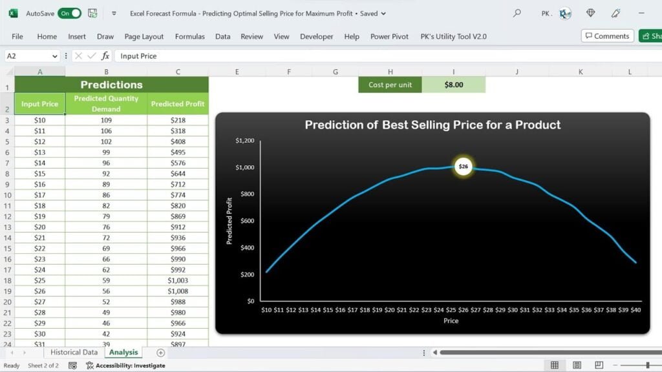Open the Power Pivot ribbon tab
This screenshot has height=372, width=662.
[389, 37]
